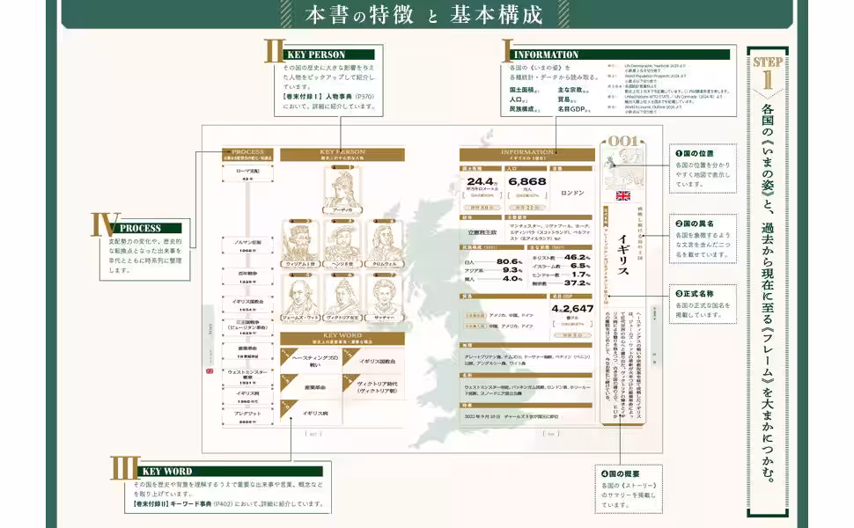
Task: Click the サッチャー portrait
Action: (385, 297)
